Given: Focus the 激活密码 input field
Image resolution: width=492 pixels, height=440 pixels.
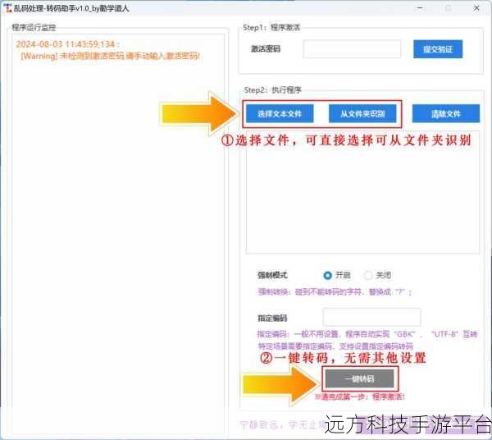Looking at the screenshot, I should click(x=352, y=48).
